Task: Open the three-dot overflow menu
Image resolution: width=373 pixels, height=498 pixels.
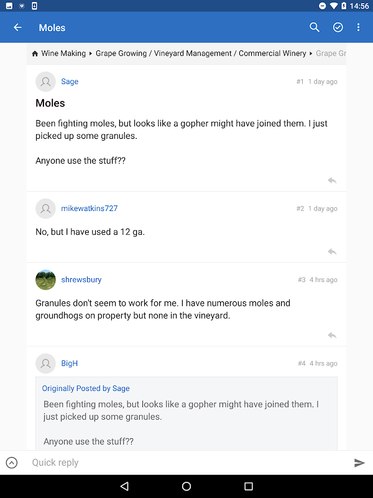Action: tap(359, 27)
